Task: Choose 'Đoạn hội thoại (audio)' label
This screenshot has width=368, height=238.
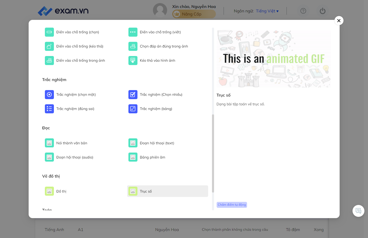Action: [75, 157]
